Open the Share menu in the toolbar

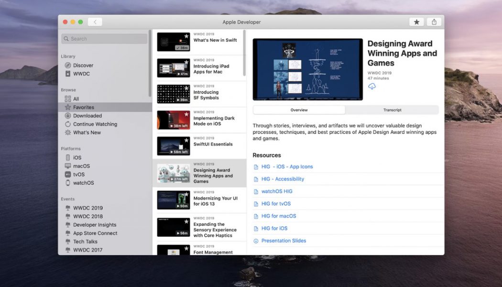click(434, 22)
